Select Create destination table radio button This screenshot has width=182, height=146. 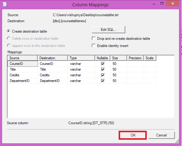(x=8, y=31)
